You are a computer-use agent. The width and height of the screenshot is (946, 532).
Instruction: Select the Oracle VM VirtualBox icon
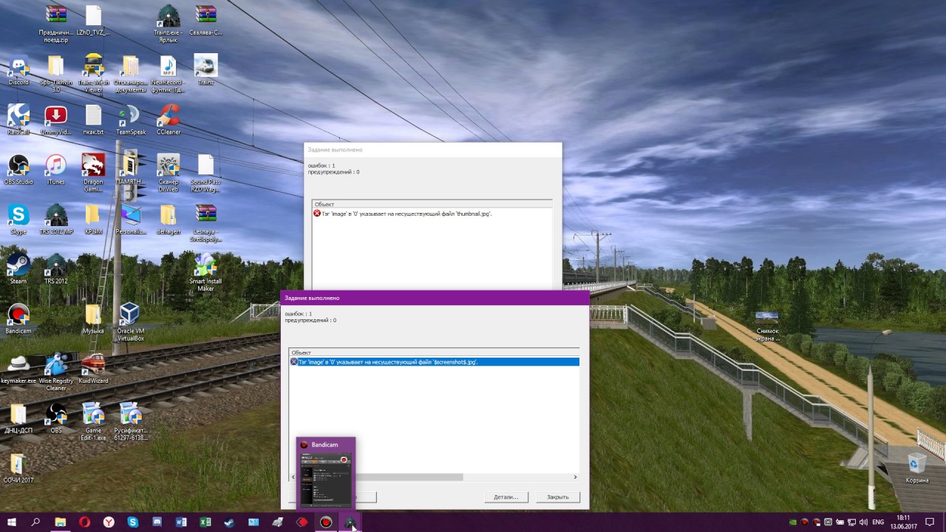130,321
